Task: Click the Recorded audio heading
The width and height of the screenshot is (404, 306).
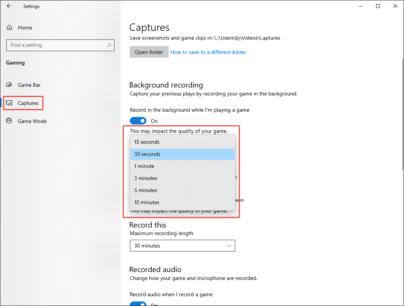Action: 155,269
